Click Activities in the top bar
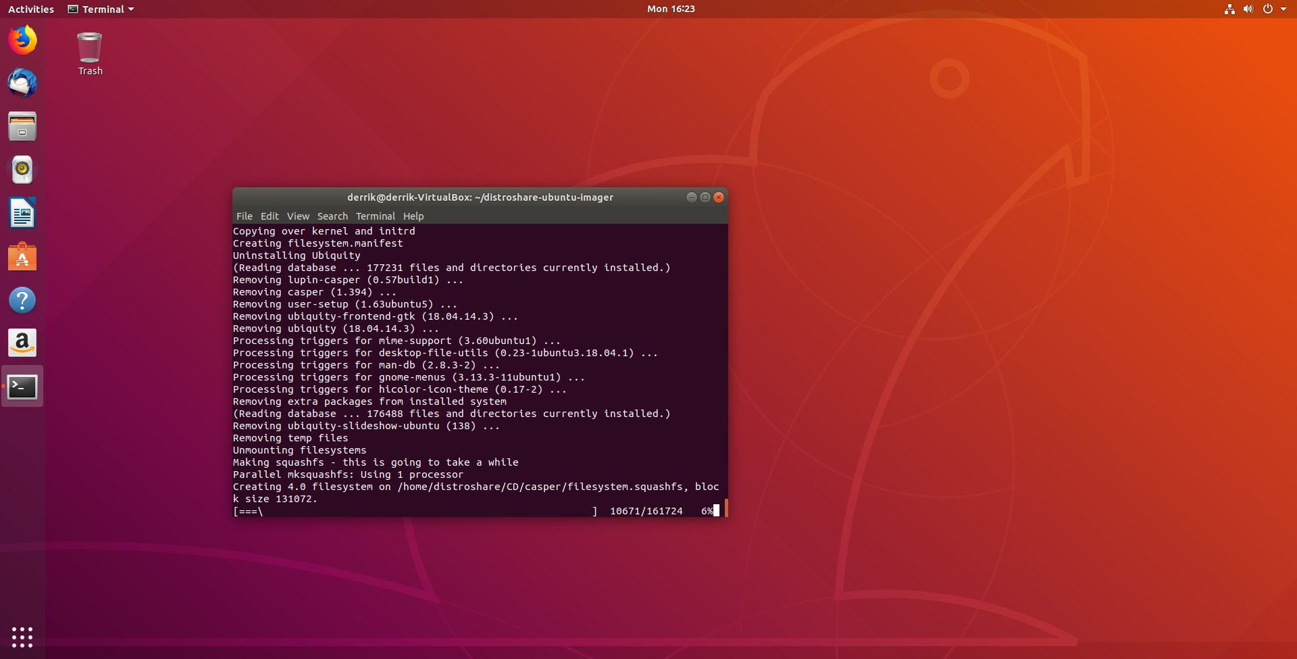1297x659 pixels. click(30, 9)
